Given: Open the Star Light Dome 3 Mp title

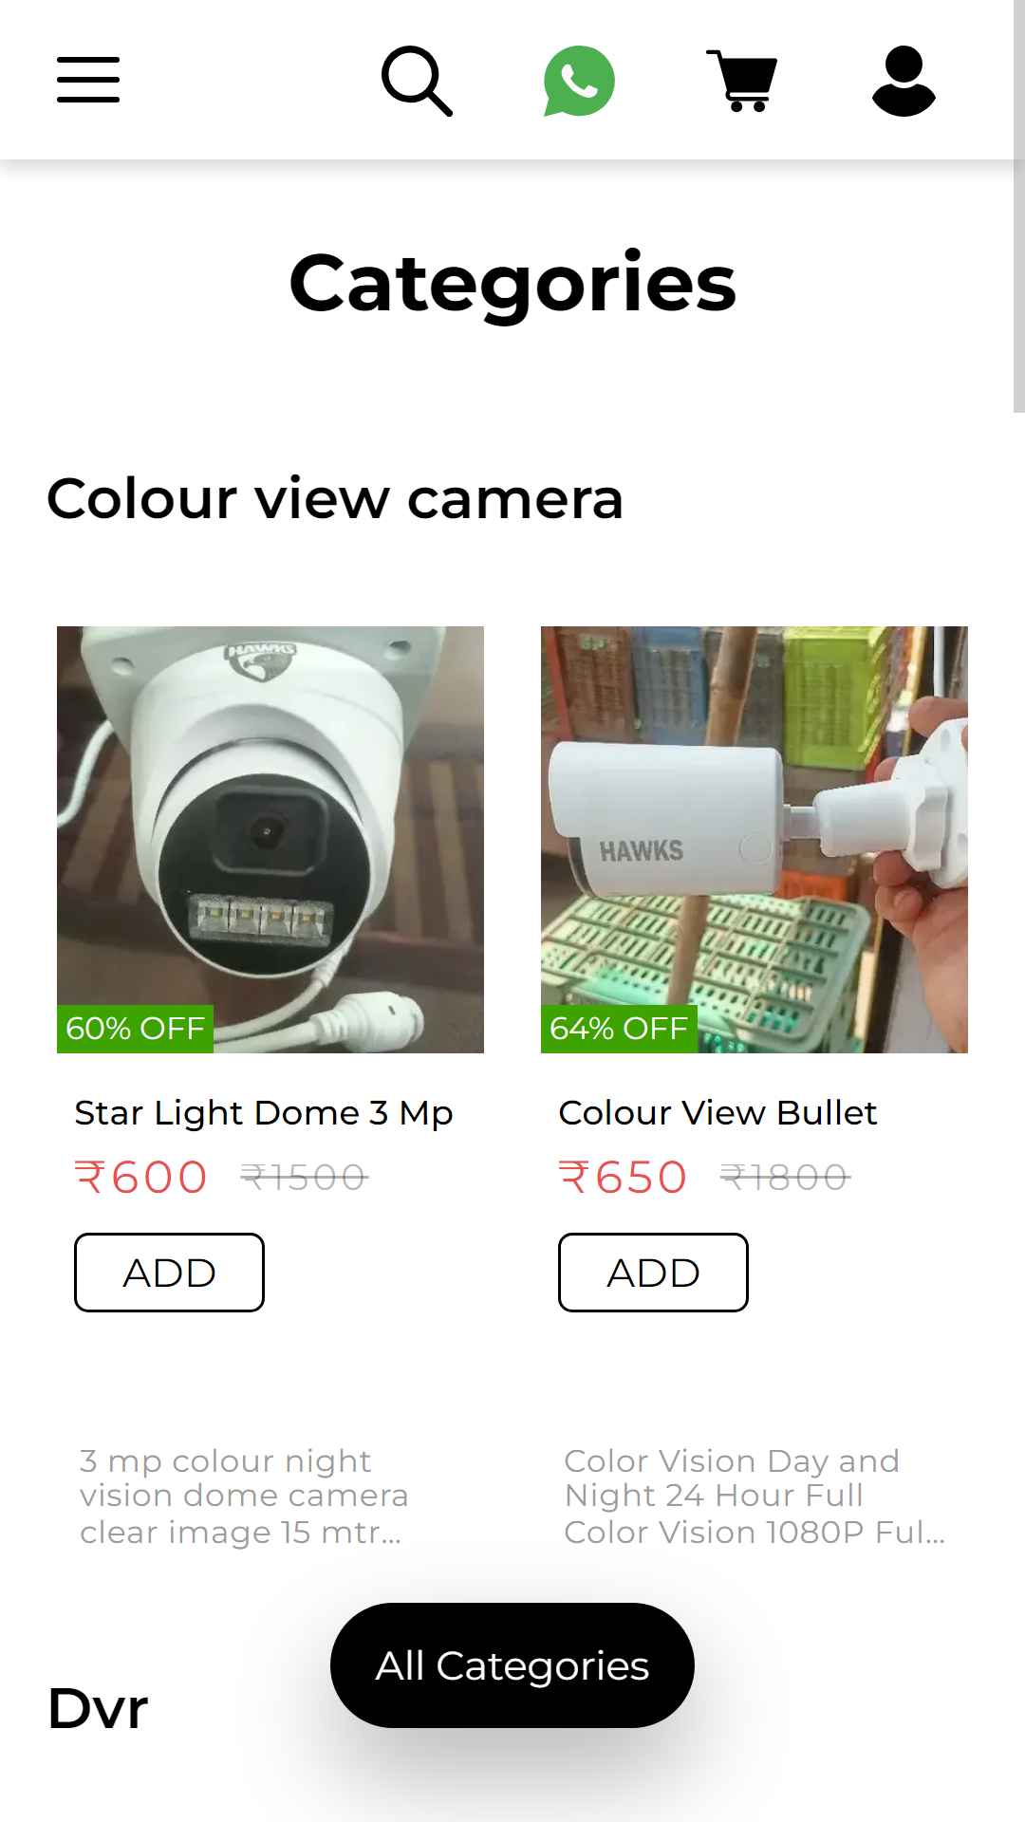Looking at the screenshot, I should 264,1113.
